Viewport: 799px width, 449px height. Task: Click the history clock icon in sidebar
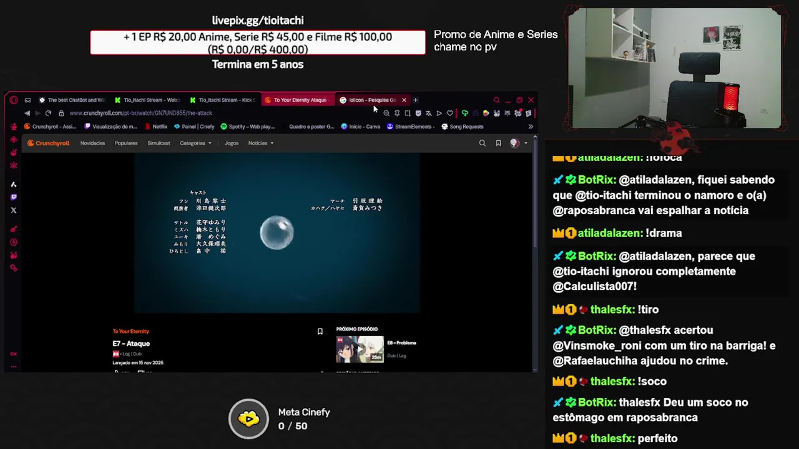pyautogui.click(x=14, y=242)
